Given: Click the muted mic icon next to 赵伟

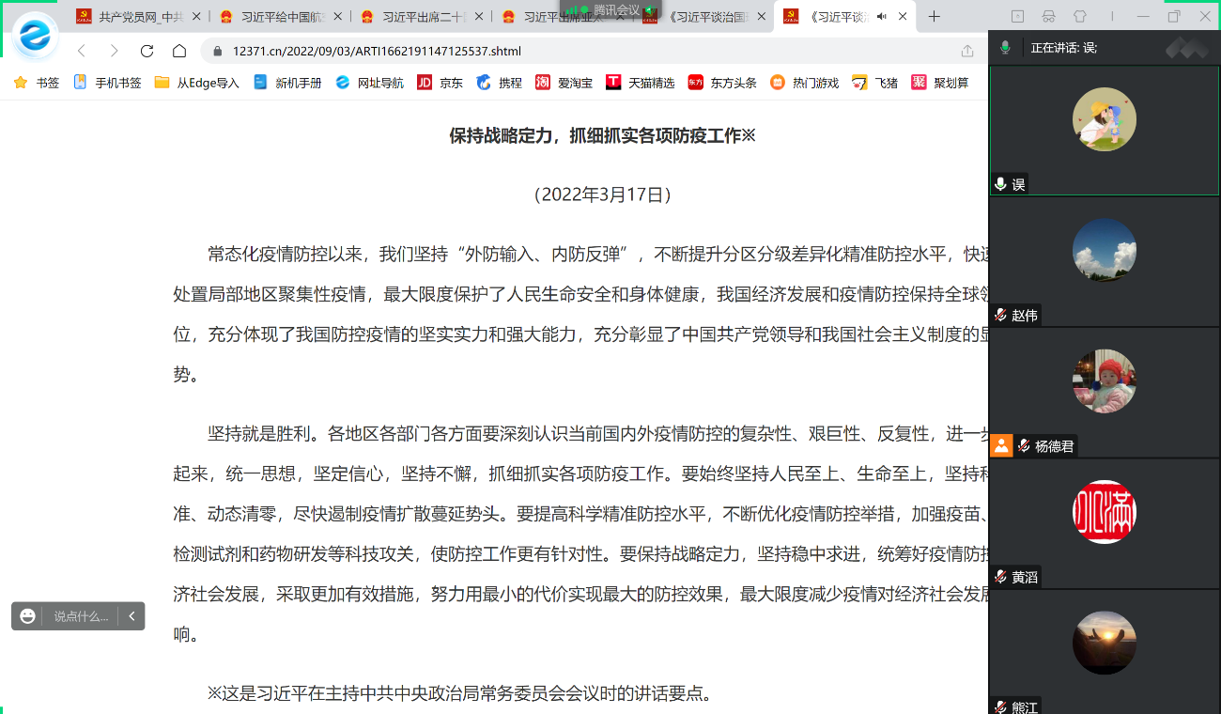Looking at the screenshot, I should pos(1001,316).
